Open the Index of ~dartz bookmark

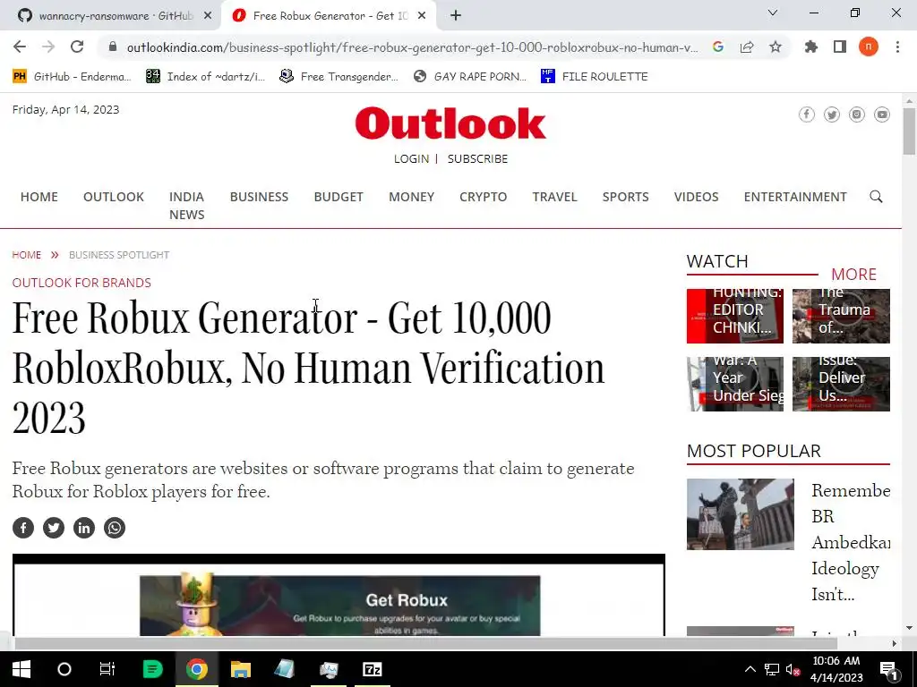coord(206,77)
